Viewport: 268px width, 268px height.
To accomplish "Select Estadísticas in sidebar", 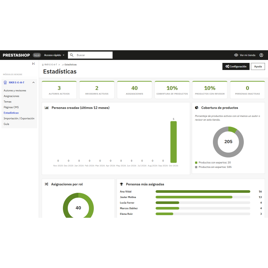I will (11, 113).
